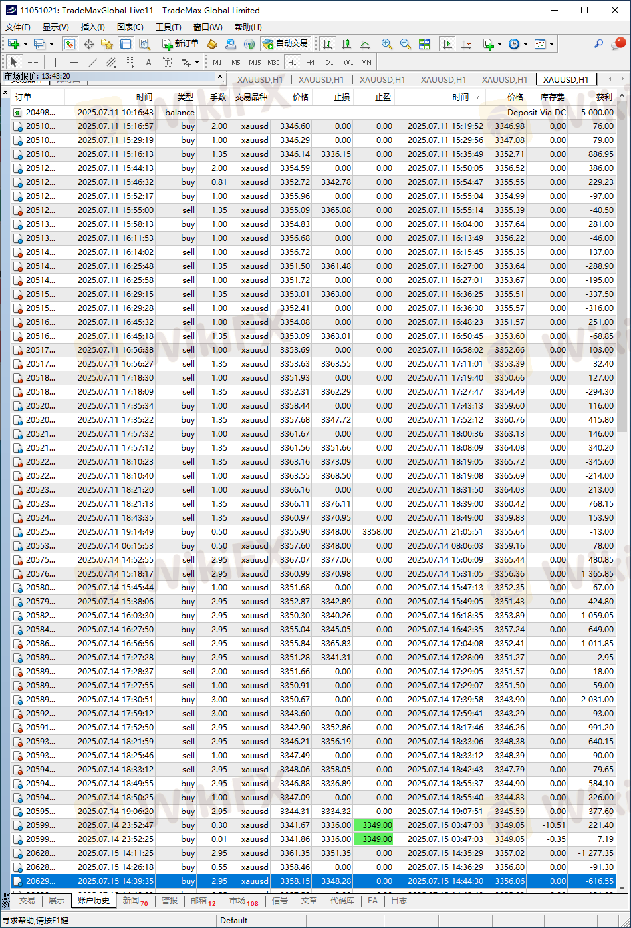Toggle the Data Window crosshair-target icon

88,44
